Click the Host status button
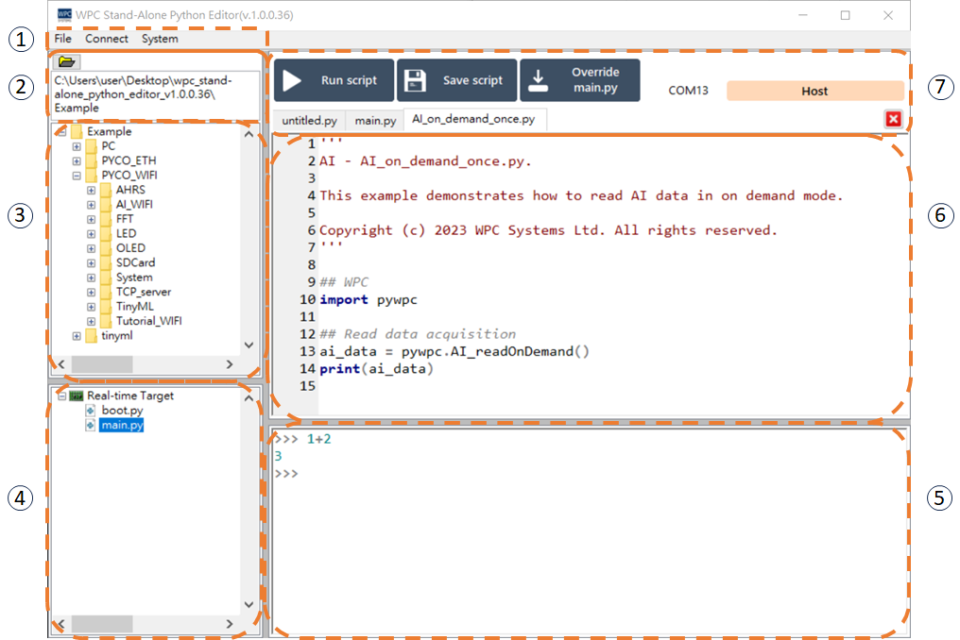 814,92
